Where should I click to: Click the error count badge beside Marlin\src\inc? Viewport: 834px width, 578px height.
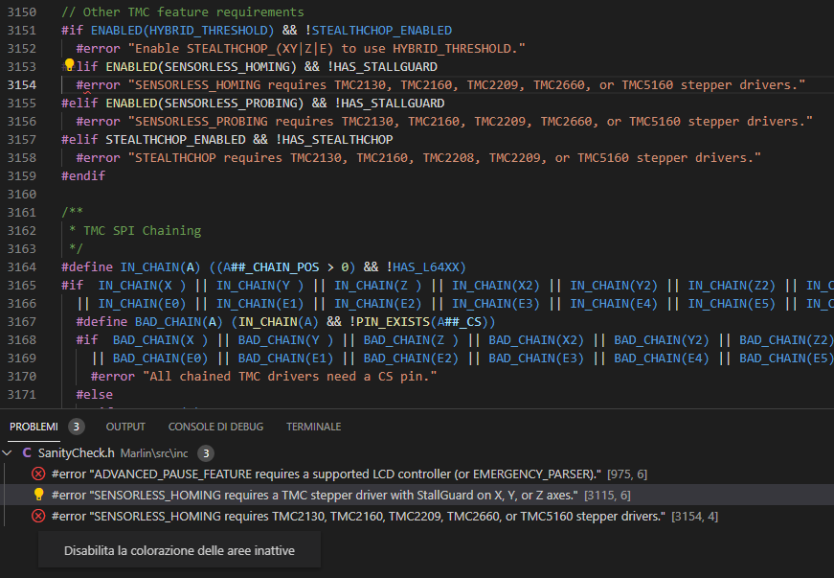point(206,452)
